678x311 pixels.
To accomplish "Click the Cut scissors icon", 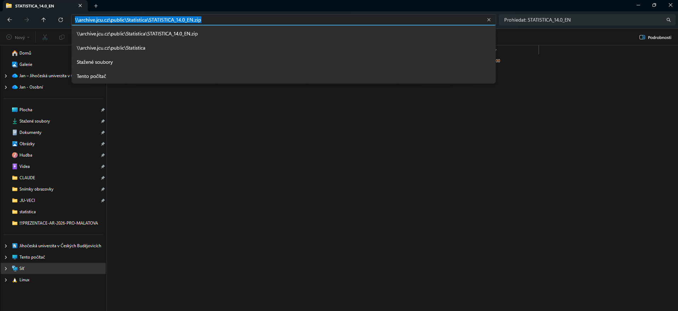I will point(45,37).
